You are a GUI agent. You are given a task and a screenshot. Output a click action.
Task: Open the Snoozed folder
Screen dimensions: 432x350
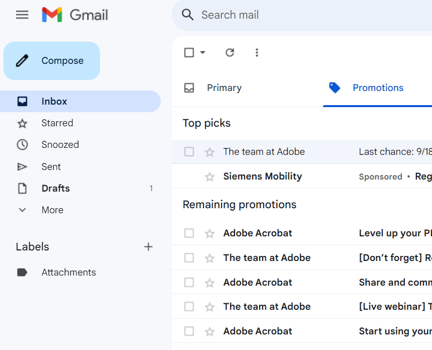coord(80,145)
